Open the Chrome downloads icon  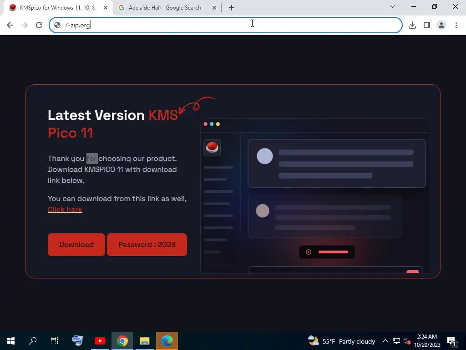[x=412, y=25]
